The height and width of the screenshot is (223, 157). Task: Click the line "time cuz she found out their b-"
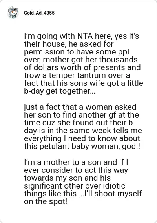(x=80, y=123)
